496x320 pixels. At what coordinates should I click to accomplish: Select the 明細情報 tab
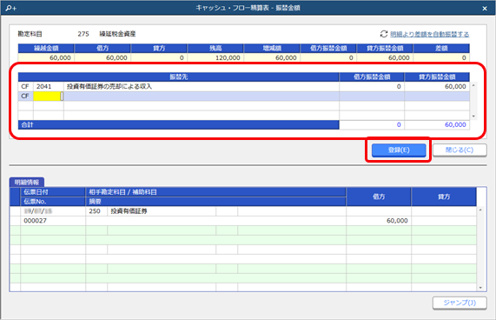click(27, 183)
